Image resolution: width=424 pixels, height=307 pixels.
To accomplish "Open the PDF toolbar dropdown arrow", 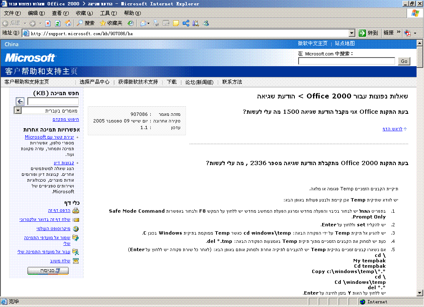I will click(x=415, y=33).
